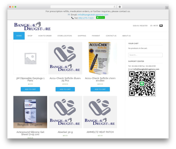
Task: Click the green LINE add friend button
Action: pyautogui.click(x=100, y=18)
